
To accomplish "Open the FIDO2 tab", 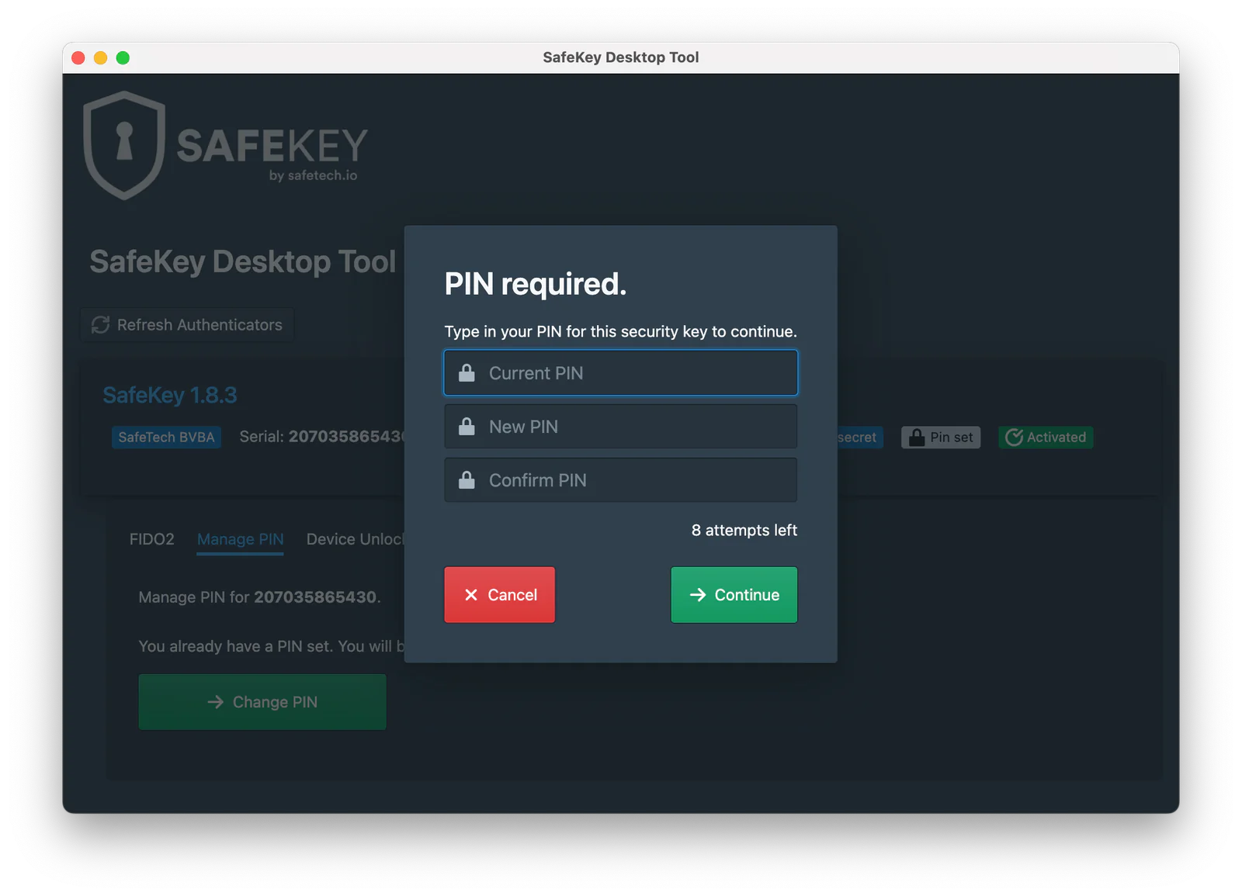I will click(x=152, y=539).
